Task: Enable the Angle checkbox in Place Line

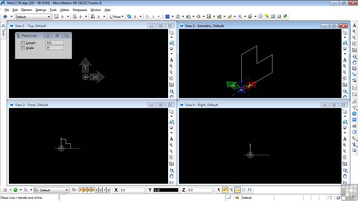Action: (x=23, y=48)
